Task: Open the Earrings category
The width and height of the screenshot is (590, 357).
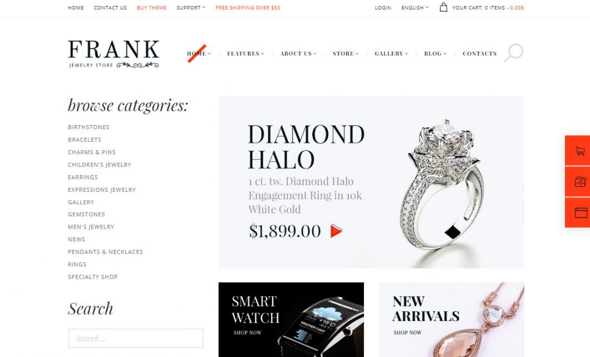Action: tap(83, 177)
